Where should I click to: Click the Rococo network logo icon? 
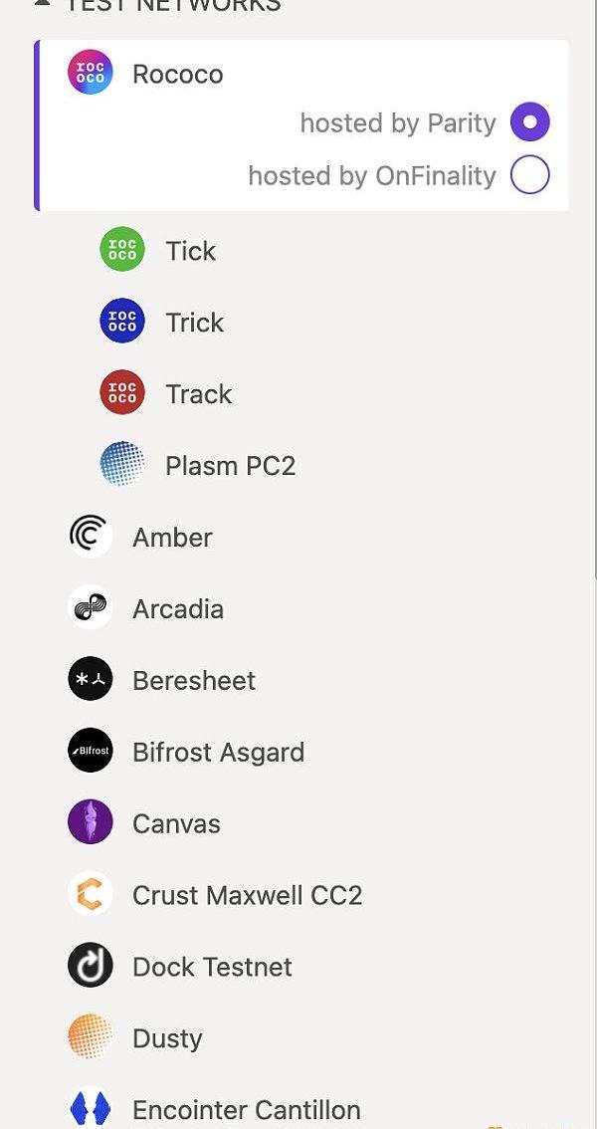click(90, 74)
